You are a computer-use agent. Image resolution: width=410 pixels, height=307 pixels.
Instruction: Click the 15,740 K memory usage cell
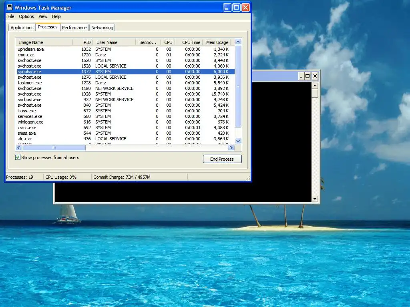pyautogui.click(x=220, y=94)
